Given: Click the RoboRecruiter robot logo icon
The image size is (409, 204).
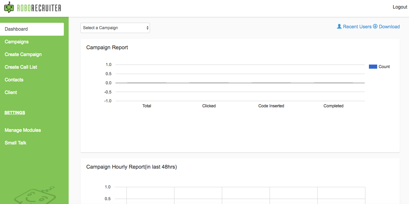Looking at the screenshot, I should pyautogui.click(x=9, y=7).
